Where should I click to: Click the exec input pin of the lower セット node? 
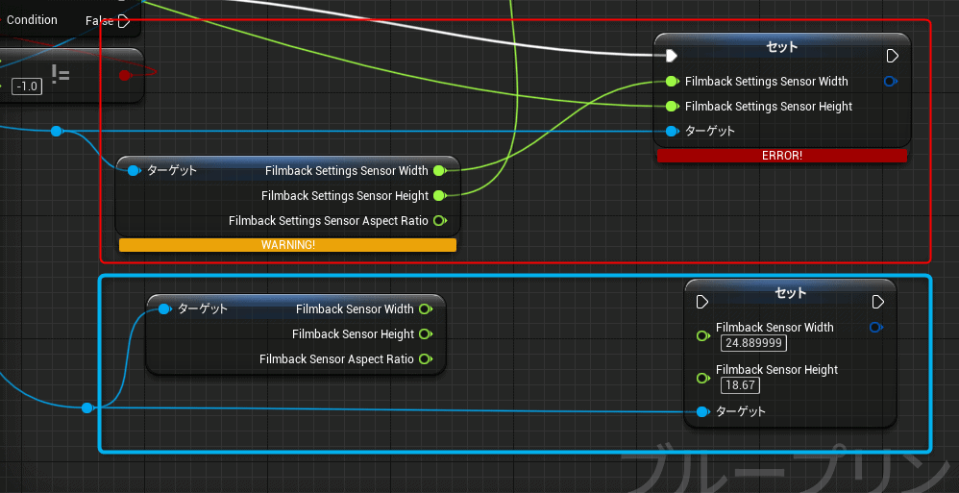tap(702, 302)
